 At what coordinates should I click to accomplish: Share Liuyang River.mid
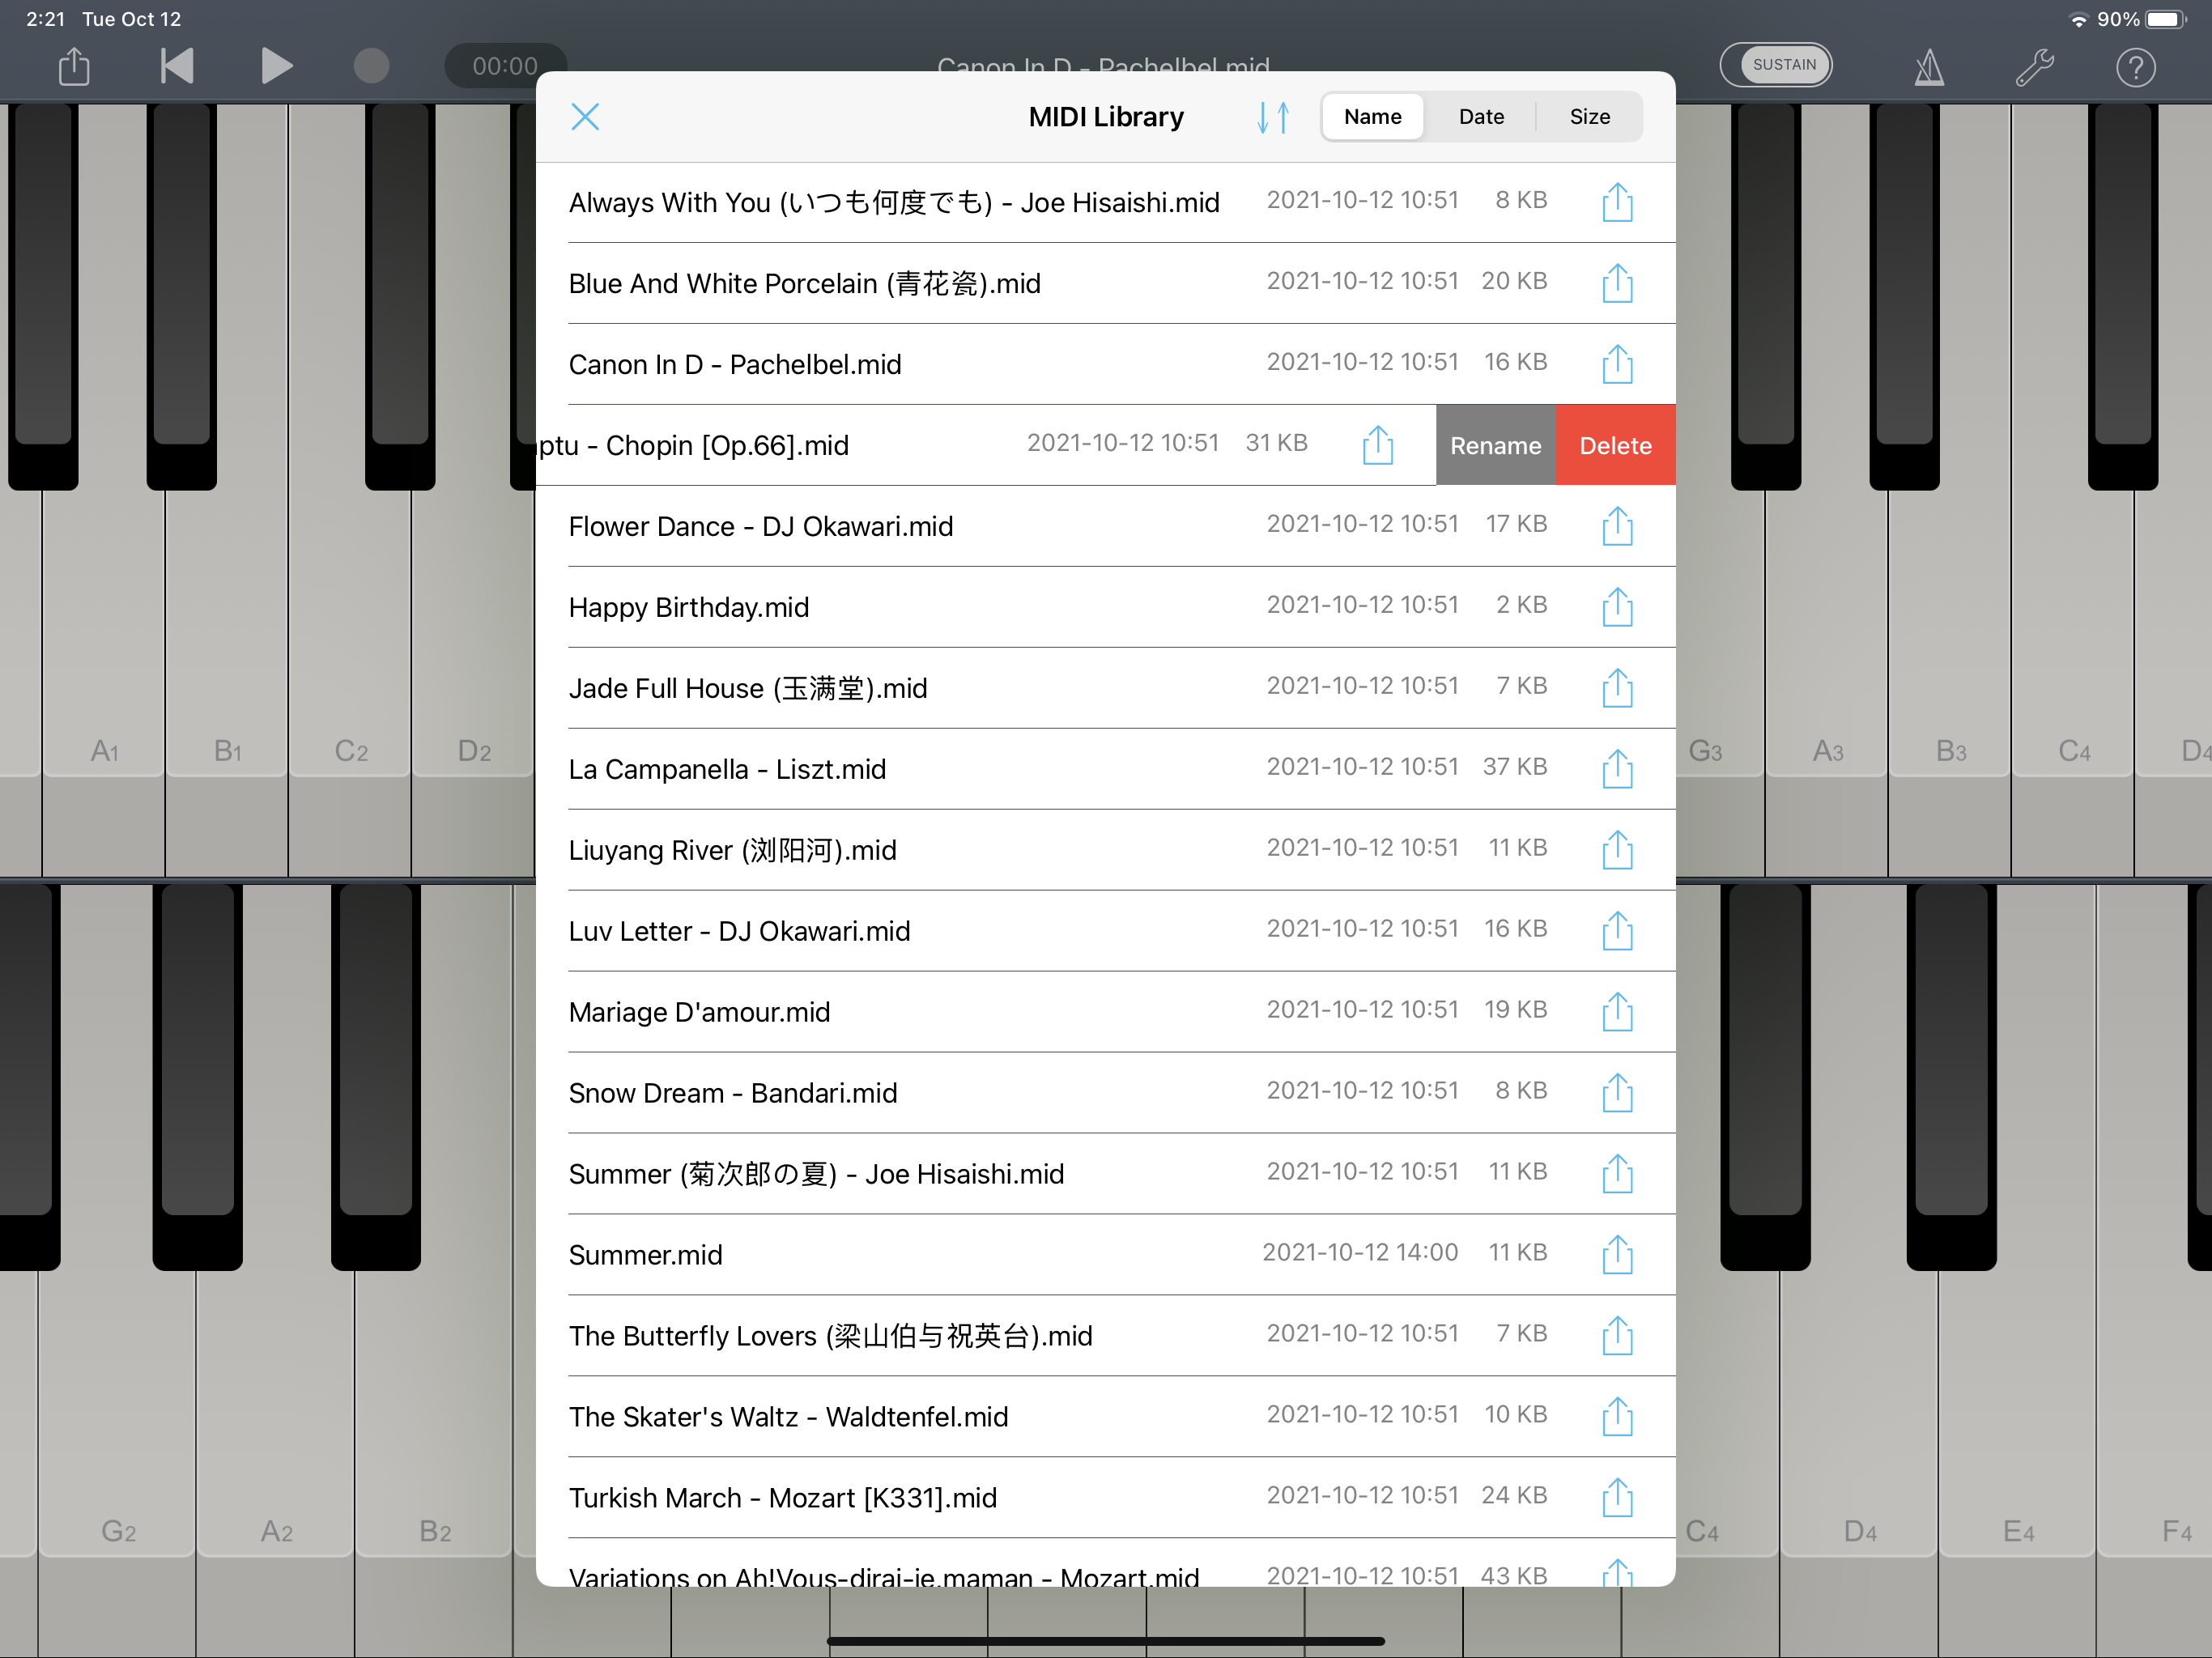pyautogui.click(x=1617, y=850)
